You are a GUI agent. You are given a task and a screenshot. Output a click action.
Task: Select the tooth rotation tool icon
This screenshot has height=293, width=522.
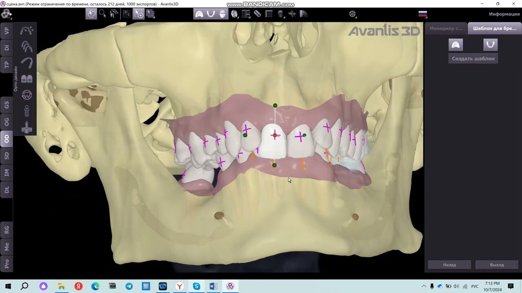pyautogui.click(x=27, y=94)
